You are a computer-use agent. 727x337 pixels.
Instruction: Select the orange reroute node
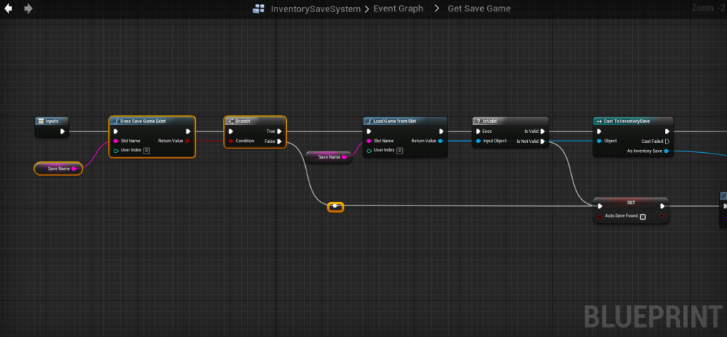(335, 207)
